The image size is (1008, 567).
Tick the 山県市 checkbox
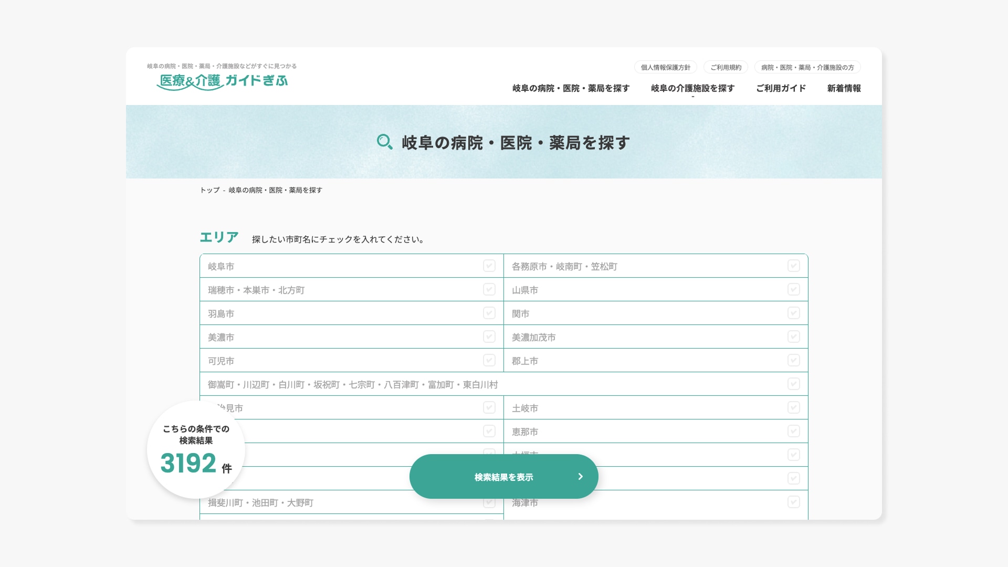point(794,289)
